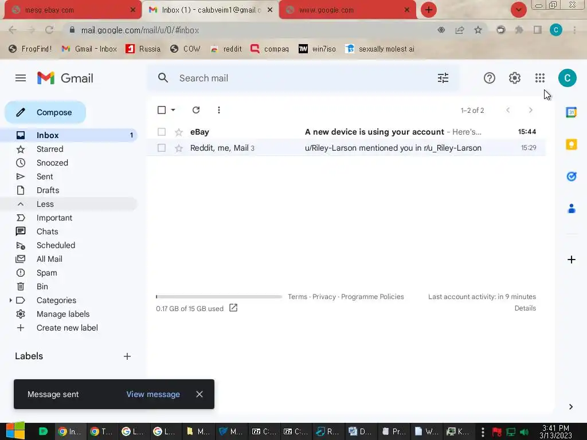Open the Google apps grid
The width and height of the screenshot is (587, 440).
click(540, 78)
